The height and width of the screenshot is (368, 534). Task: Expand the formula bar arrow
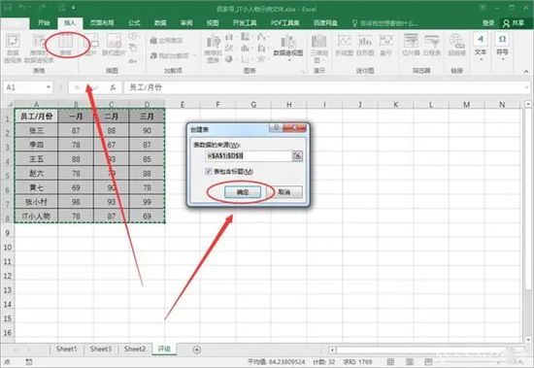(527, 87)
